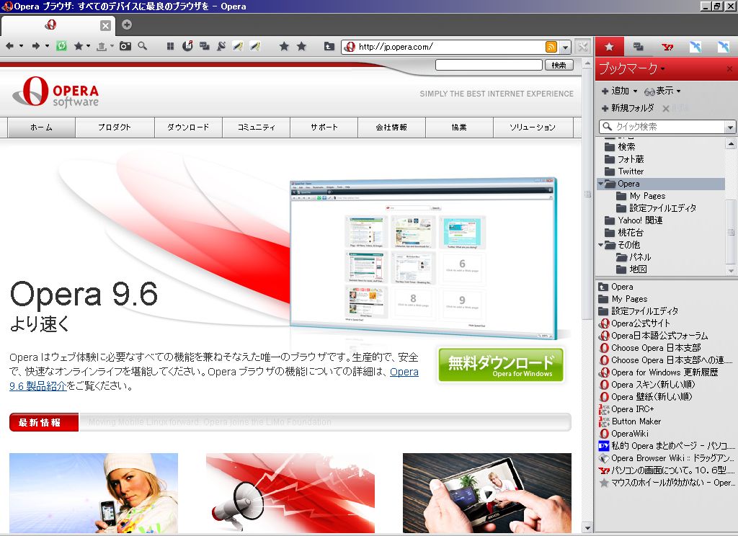Open the プロダクト navigation item
The width and height of the screenshot is (738, 536).
pos(115,127)
